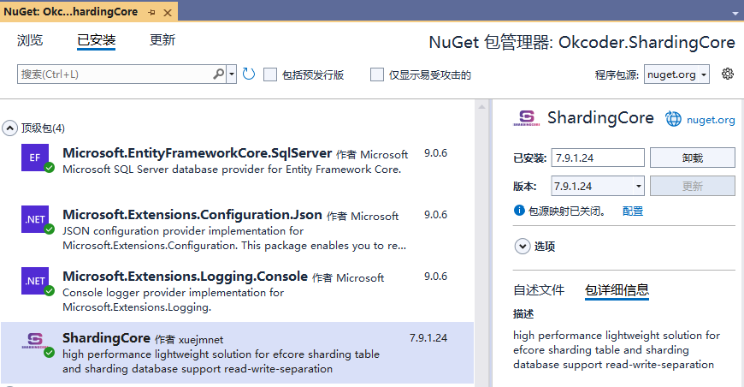
Task: Click the package list scrollbar up arrow
Action: [x=481, y=107]
